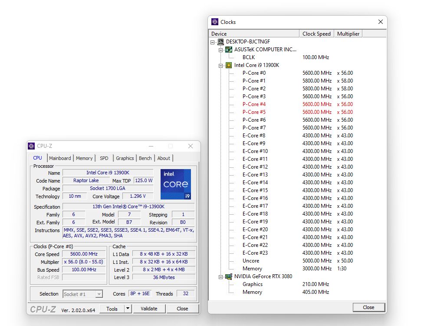
Task: Click the DESKTOP-BJCTNGF computer icon
Action: (x=220, y=42)
